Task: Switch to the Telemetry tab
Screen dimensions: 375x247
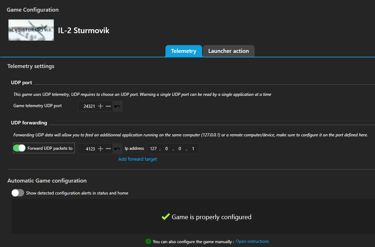Action: point(184,51)
